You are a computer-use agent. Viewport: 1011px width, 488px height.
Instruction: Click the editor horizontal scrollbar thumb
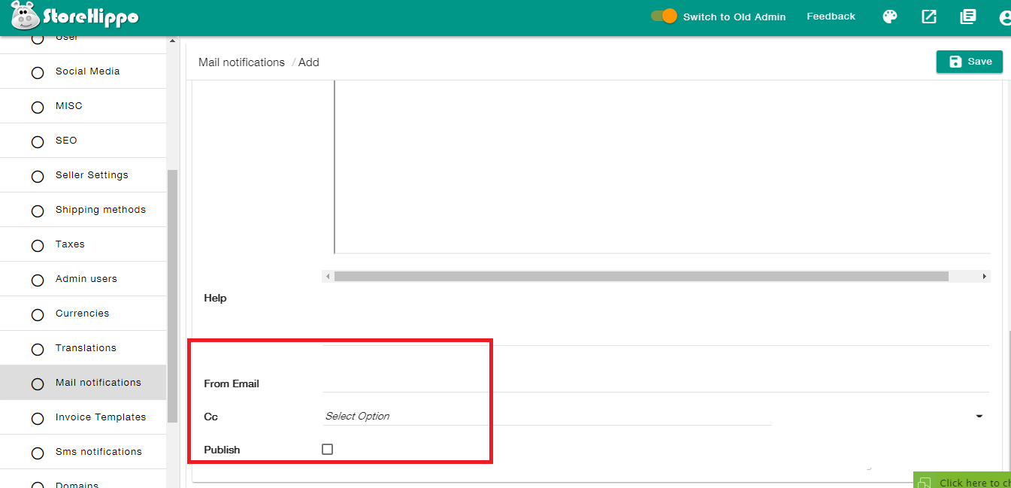[641, 277]
